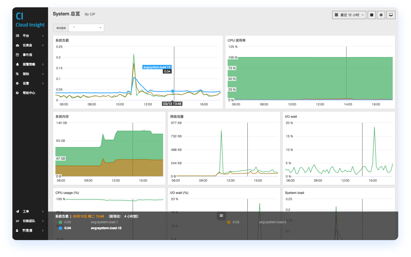Click the stop square button in top toolbar
411x257 pixels.
[372, 15]
